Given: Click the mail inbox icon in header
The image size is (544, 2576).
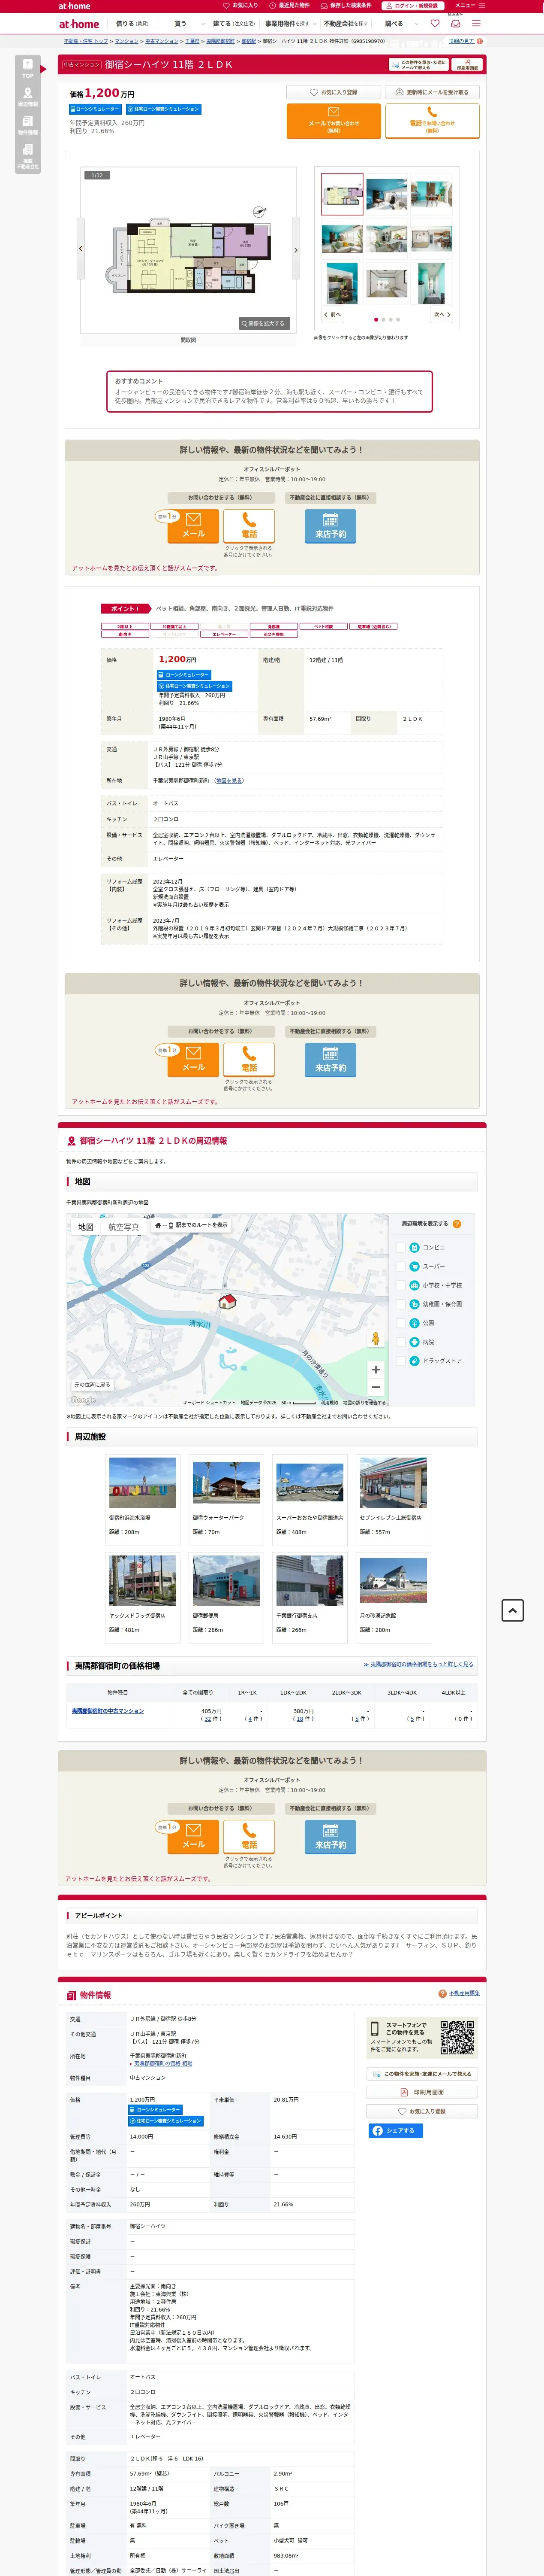Looking at the screenshot, I should point(455,24).
